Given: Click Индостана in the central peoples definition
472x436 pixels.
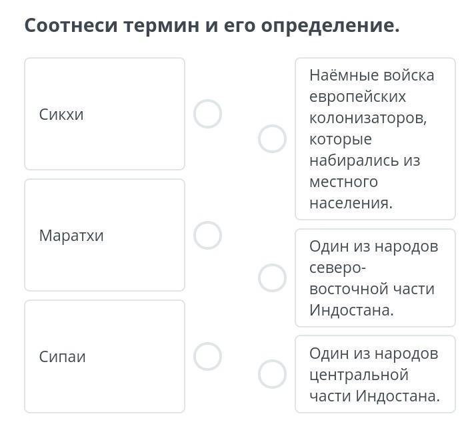Looking at the screenshot, I should (x=397, y=396).
